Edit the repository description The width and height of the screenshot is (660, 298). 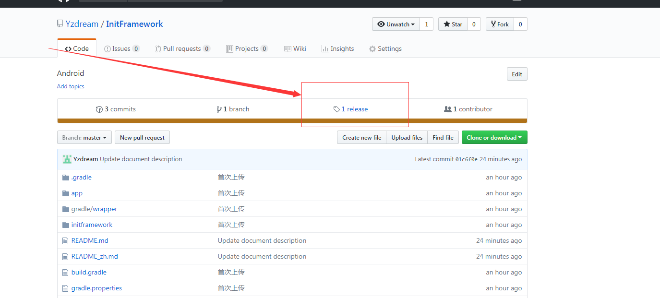tap(517, 74)
